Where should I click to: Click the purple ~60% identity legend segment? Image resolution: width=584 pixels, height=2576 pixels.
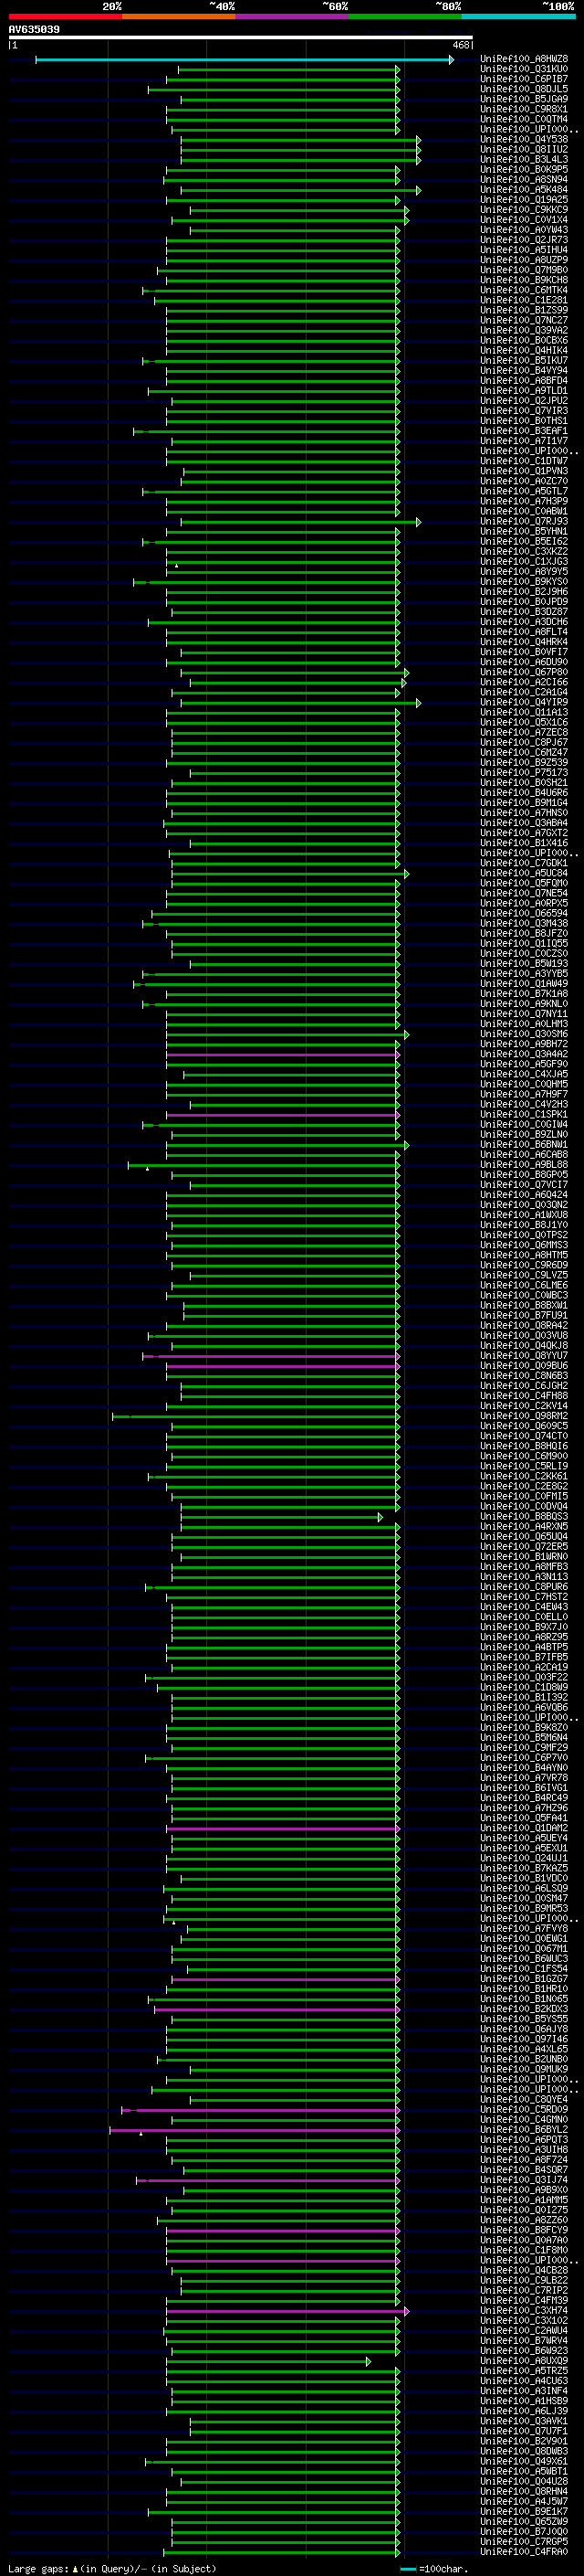pyautogui.click(x=291, y=16)
